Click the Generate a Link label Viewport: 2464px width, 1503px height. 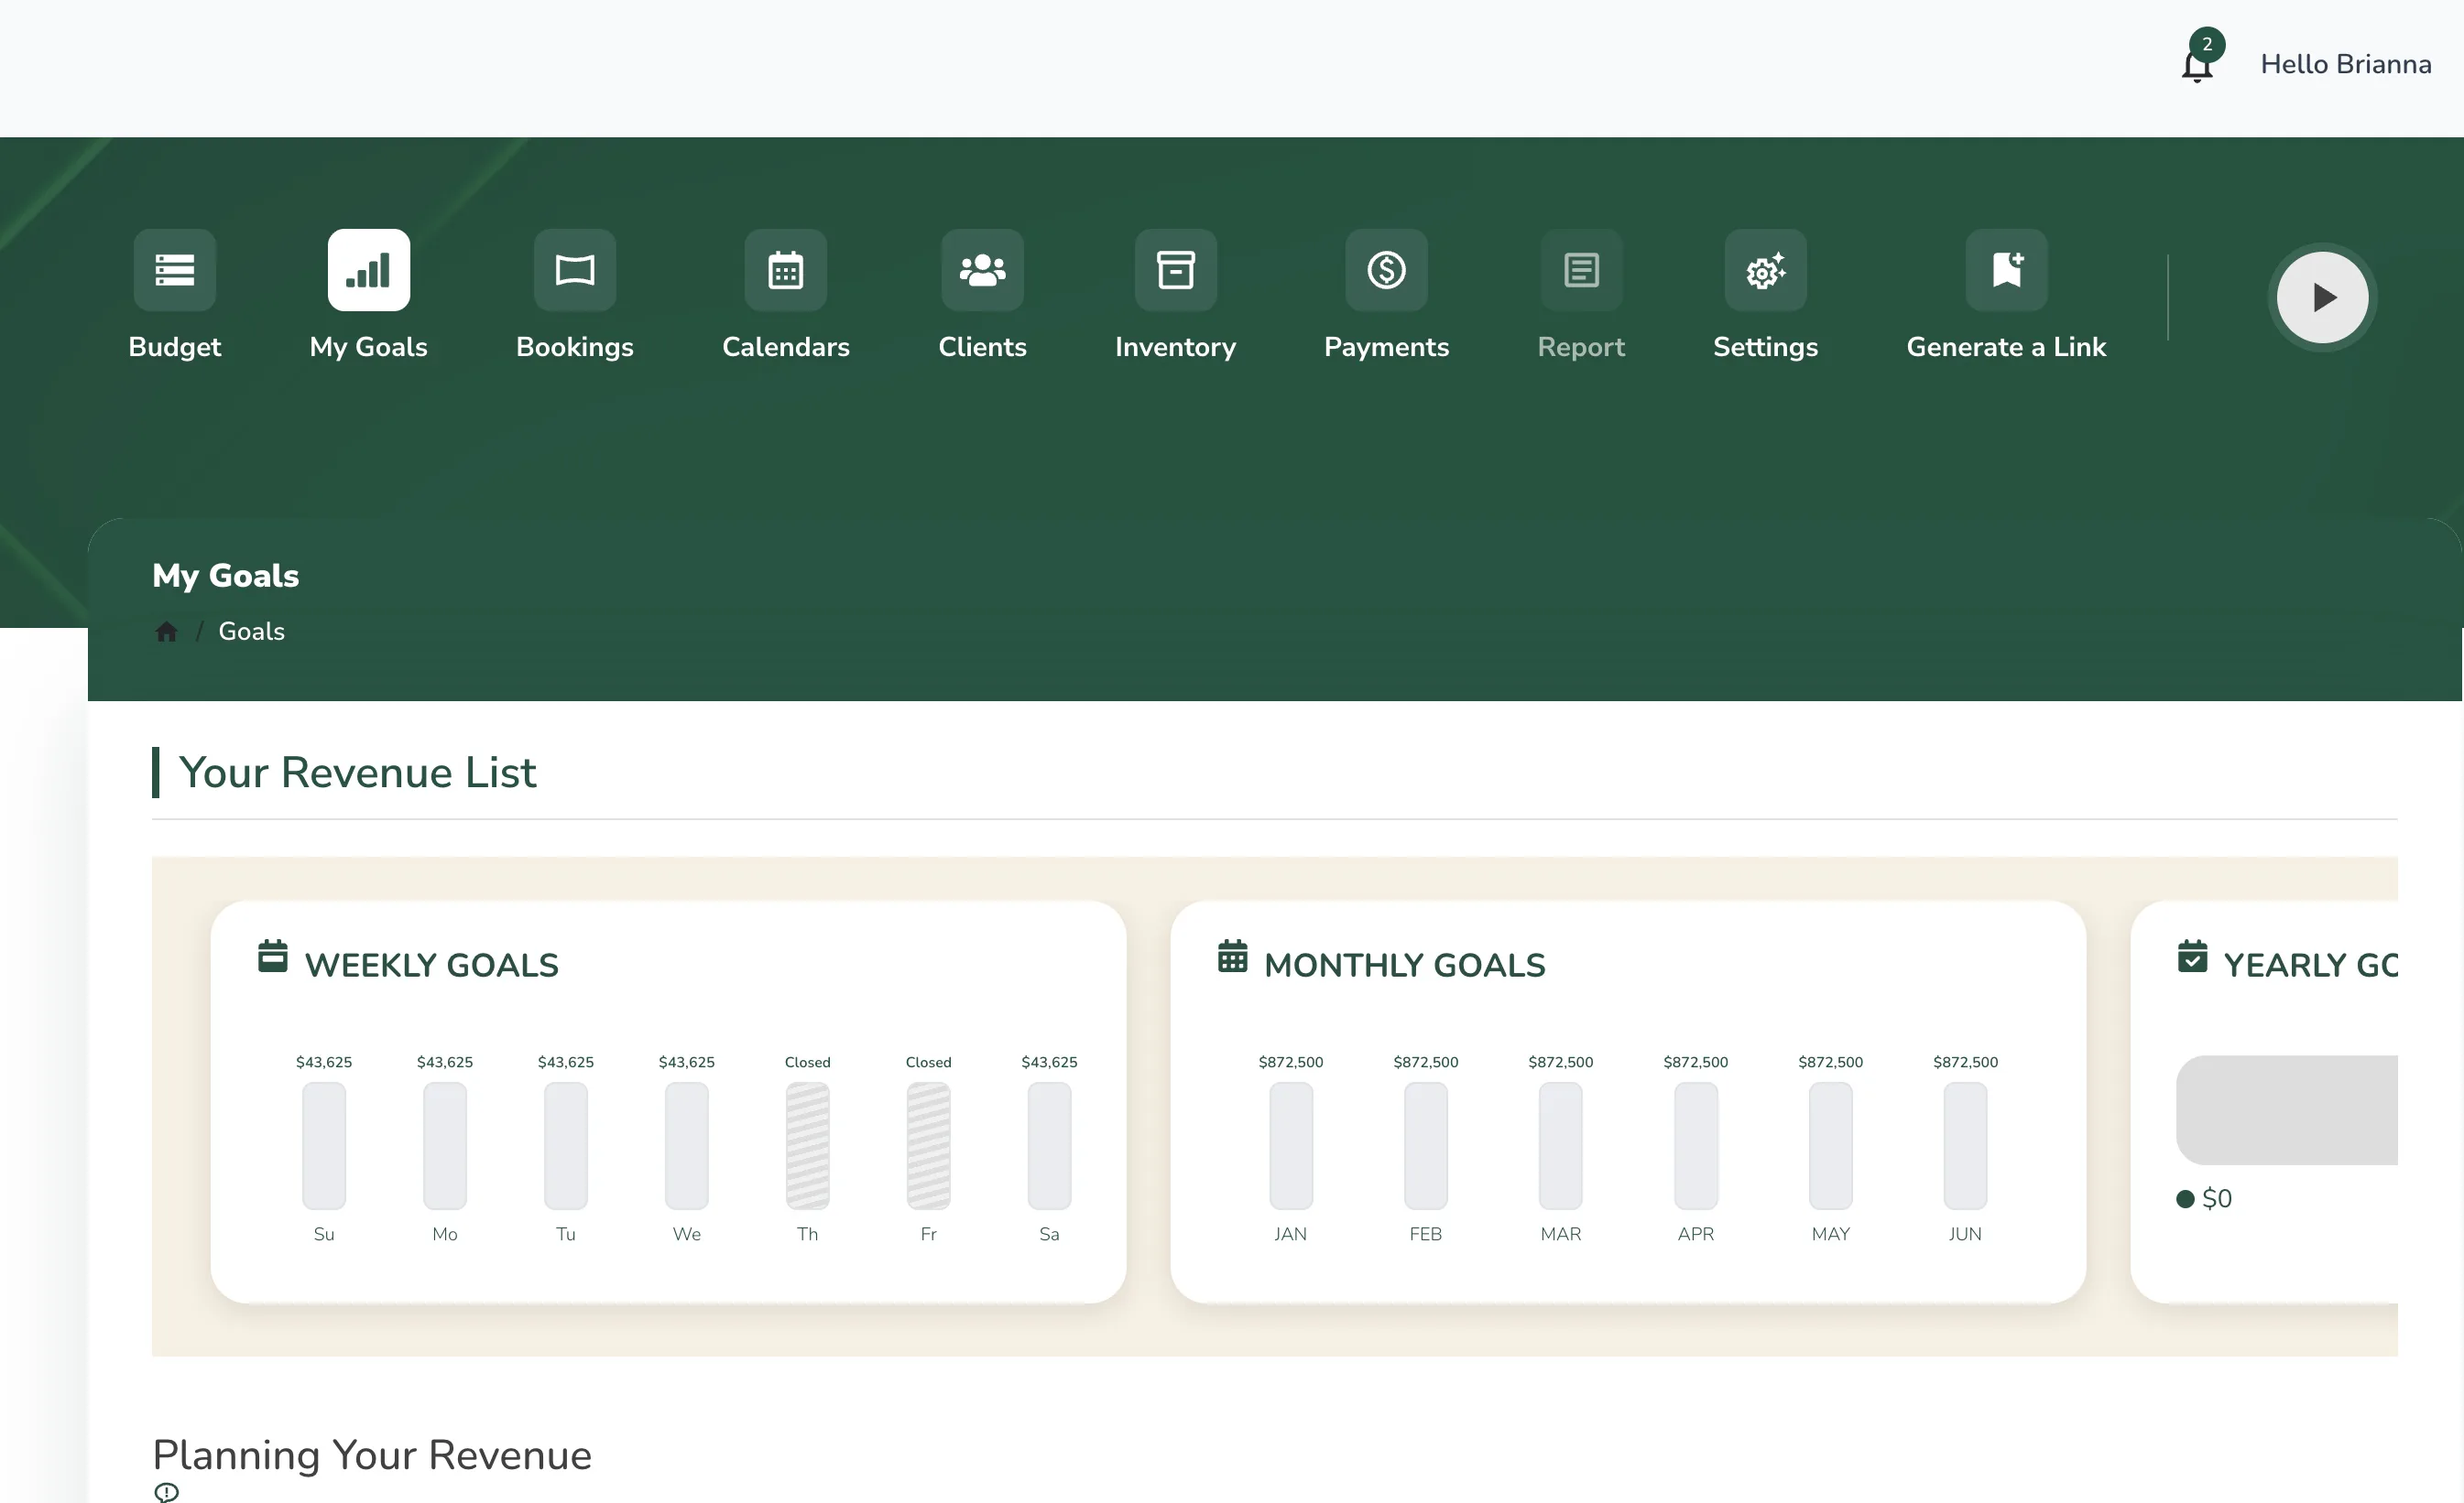[x=2007, y=347]
